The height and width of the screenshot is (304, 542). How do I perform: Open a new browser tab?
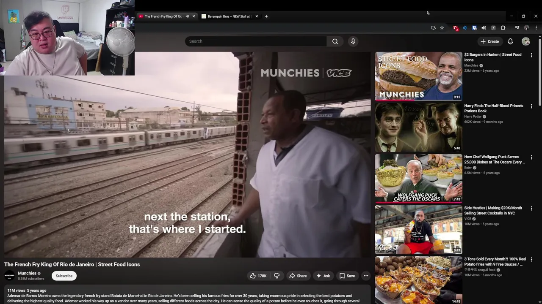[266, 16]
